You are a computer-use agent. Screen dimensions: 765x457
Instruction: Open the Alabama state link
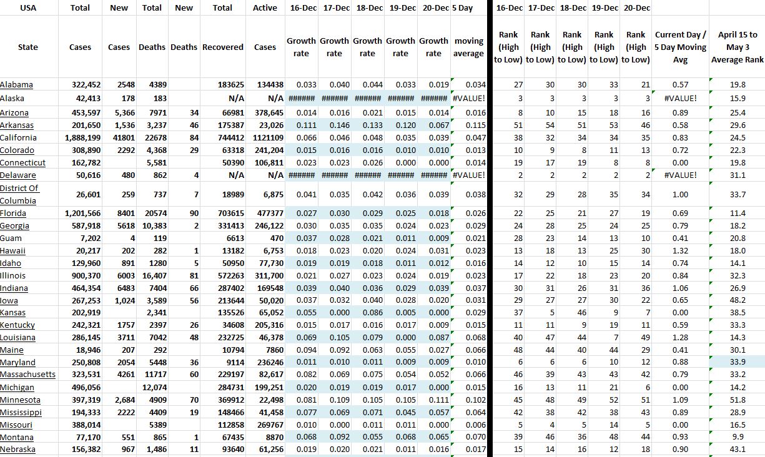(x=16, y=85)
